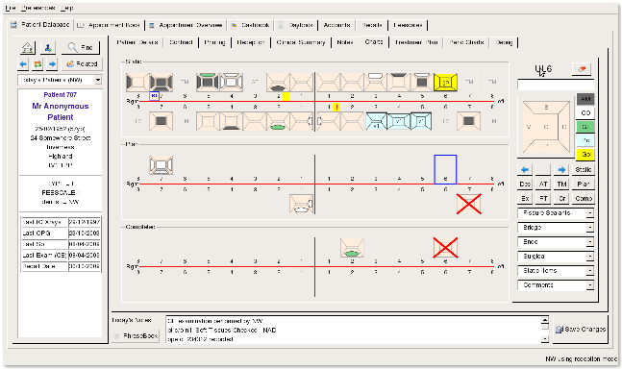Choose the green GL material button
This screenshot has width=622, height=369.
[x=585, y=127]
